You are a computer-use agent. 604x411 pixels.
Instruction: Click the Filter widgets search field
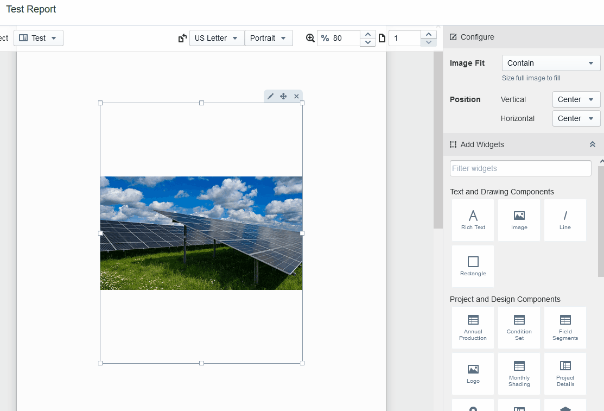point(520,168)
